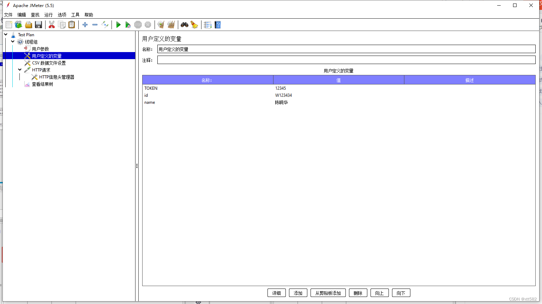Open the 工具 menu
Image resolution: width=542 pixels, height=304 pixels.
(76, 15)
